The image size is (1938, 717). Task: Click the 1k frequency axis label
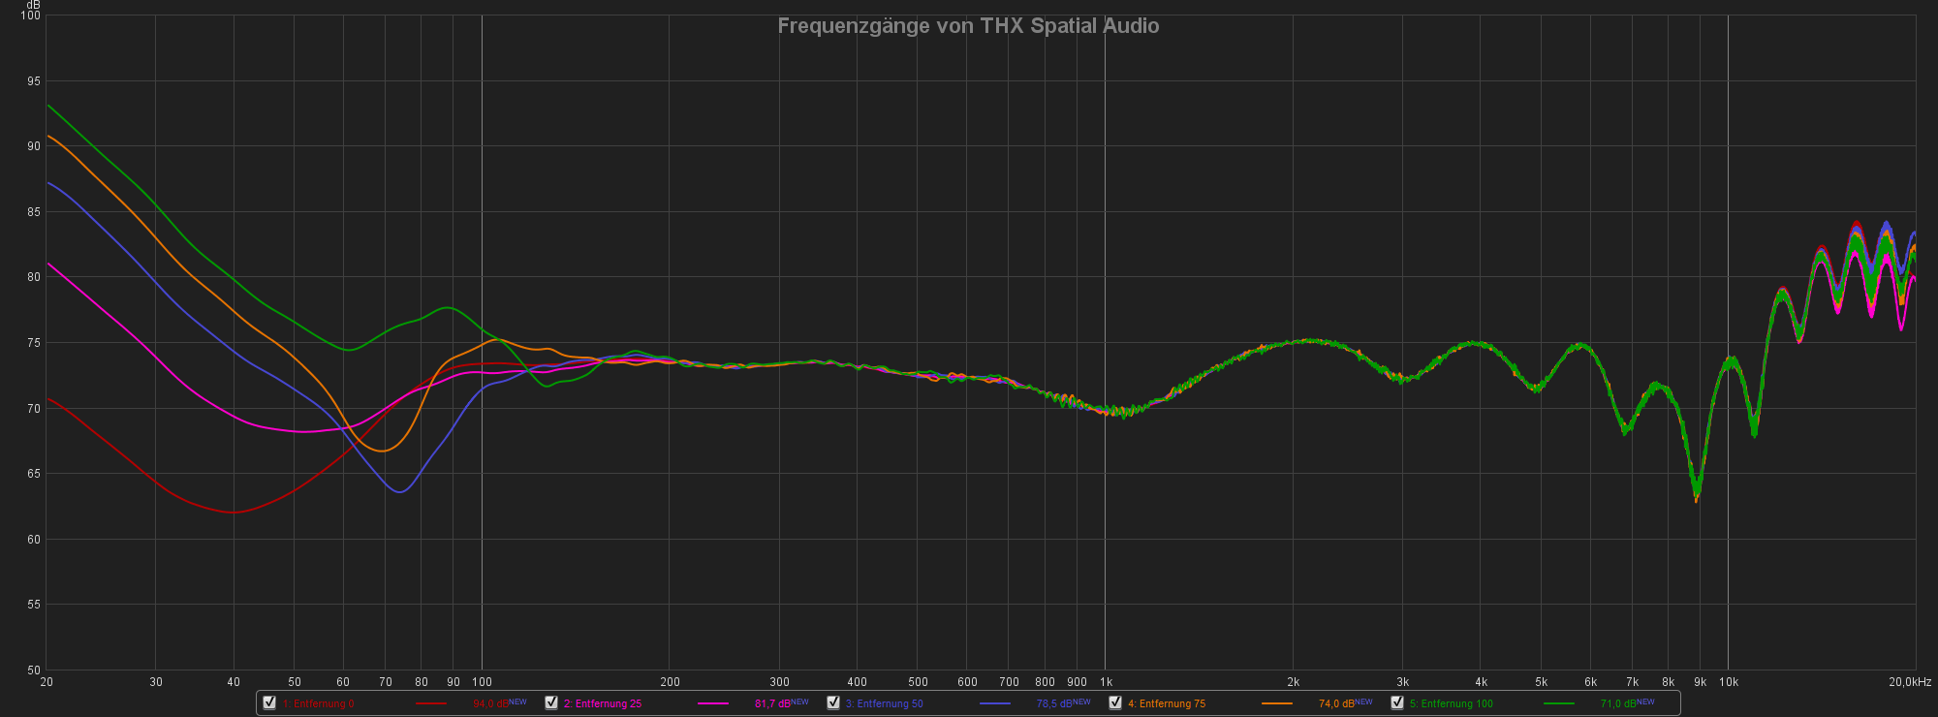click(1106, 682)
